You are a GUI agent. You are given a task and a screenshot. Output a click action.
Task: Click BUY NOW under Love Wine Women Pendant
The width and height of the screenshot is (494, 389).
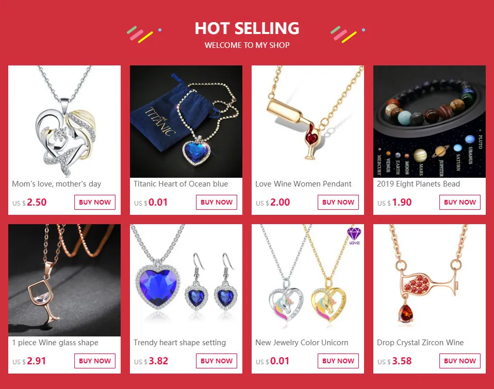click(338, 202)
